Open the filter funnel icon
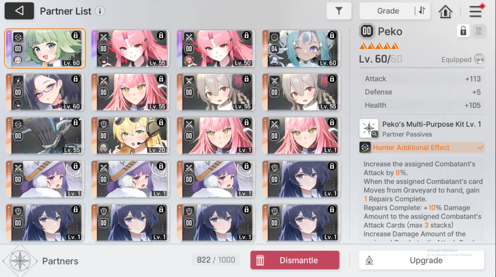 (x=339, y=11)
